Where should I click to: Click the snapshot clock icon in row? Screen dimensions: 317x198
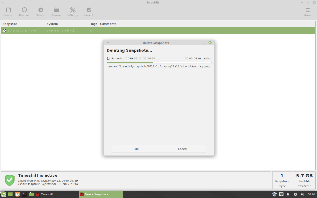4,31
